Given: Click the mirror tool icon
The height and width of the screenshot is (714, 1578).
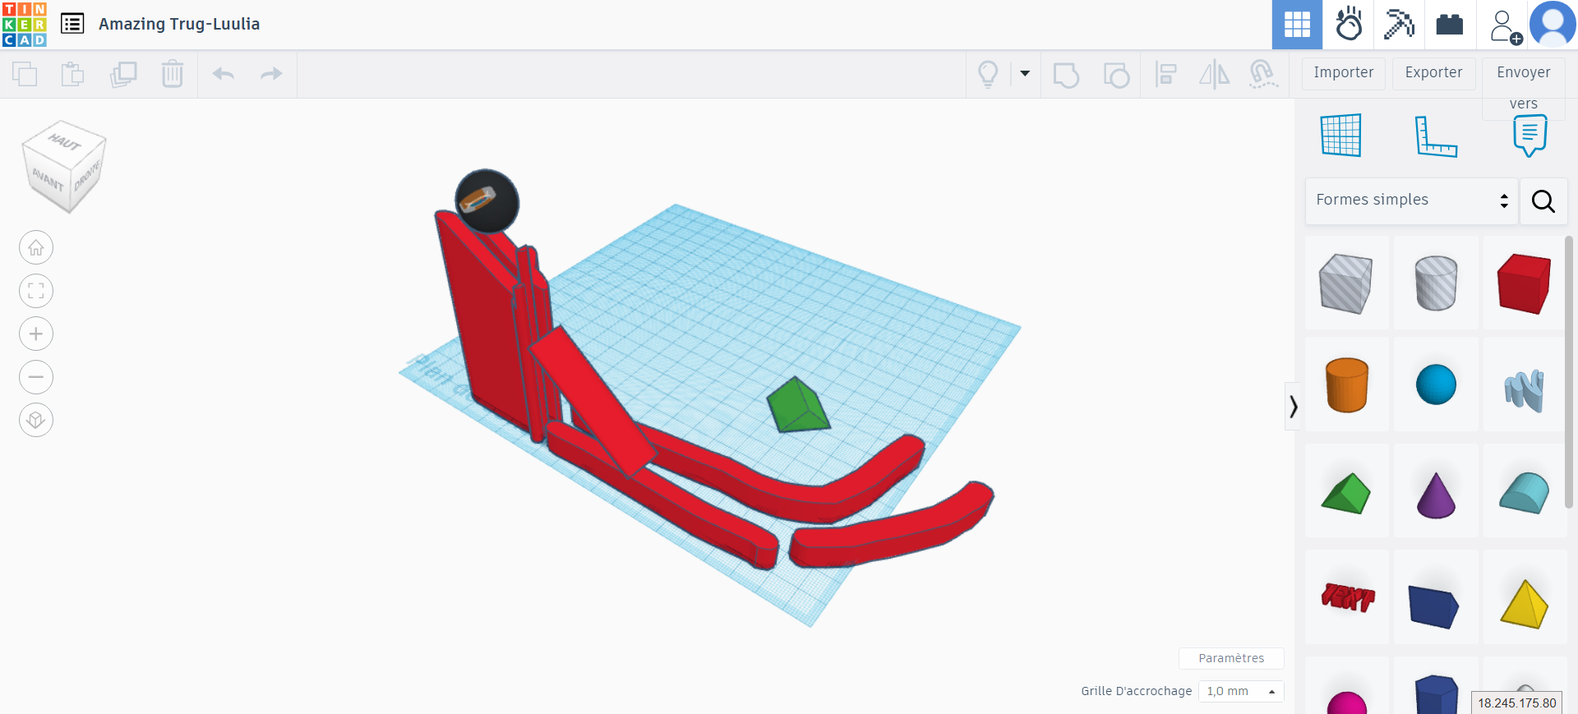Looking at the screenshot, I should [x=1214, y=74].
